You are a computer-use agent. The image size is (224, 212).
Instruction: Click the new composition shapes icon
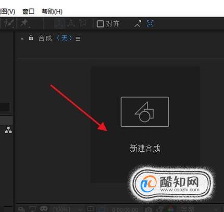(145, 112)
